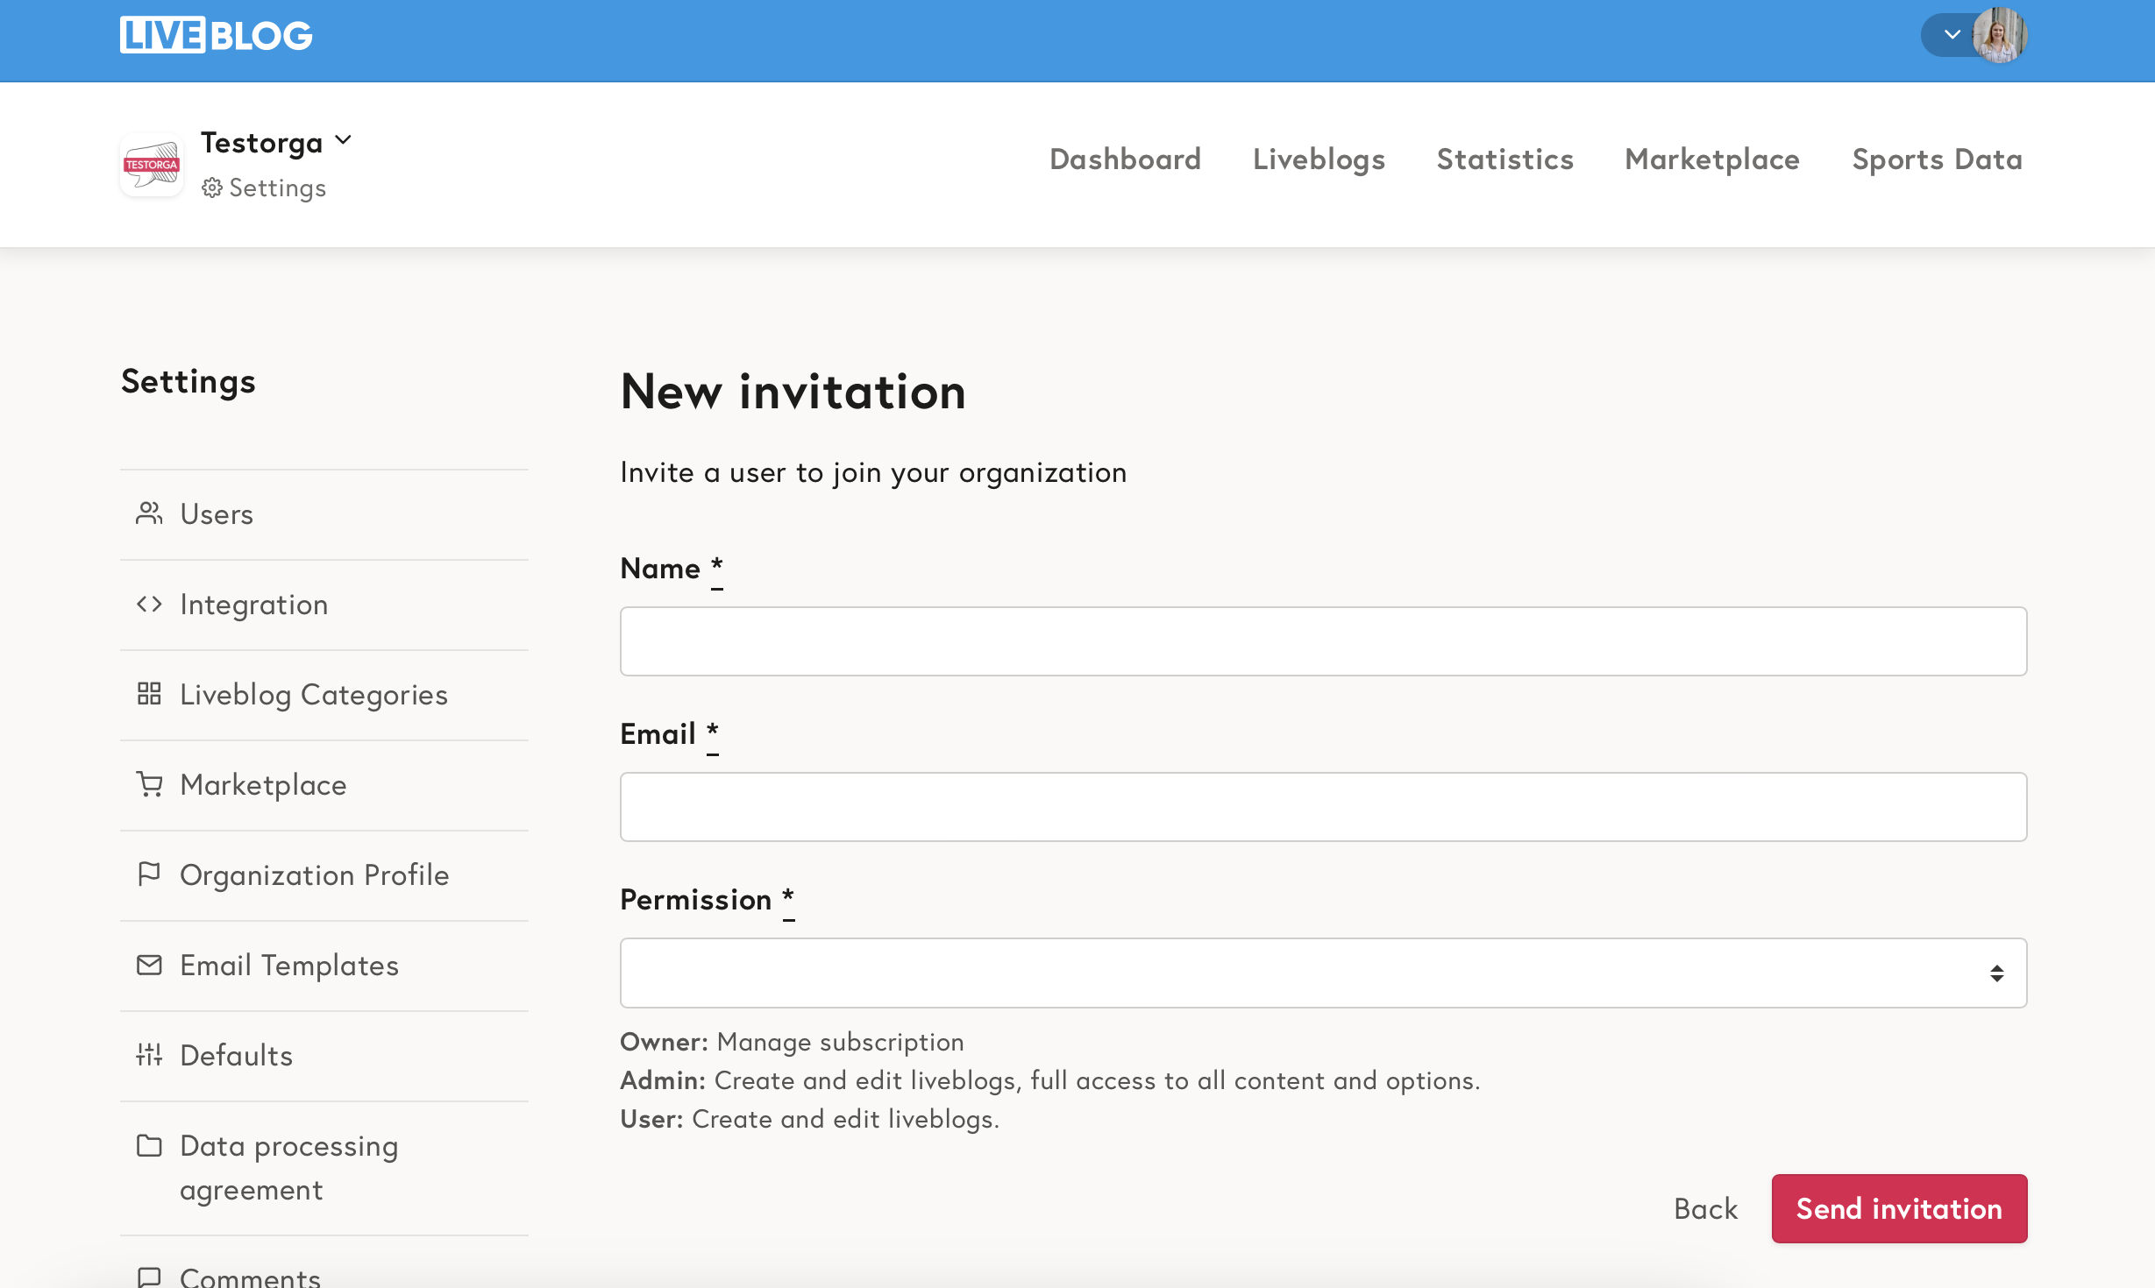2155x1288 pixels.
Task: Go to the Statistics tab
Action: coord(1504,159)
